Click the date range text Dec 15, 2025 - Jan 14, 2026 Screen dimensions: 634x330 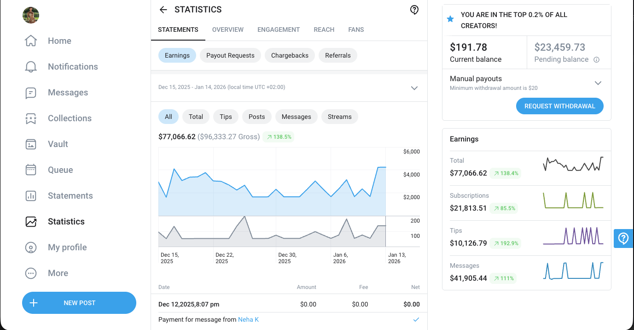(x=222, y=87)
